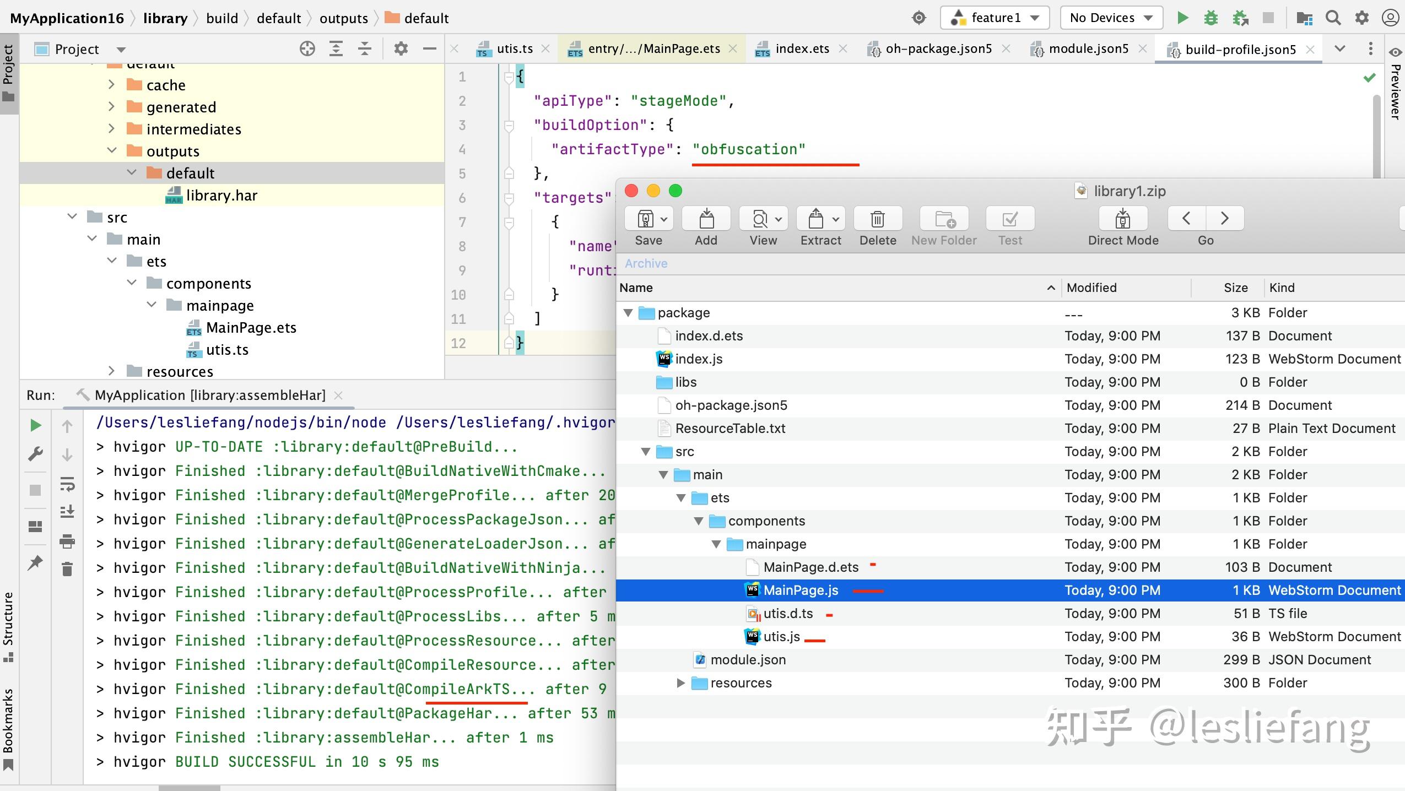Click the inspection green checkmark in editor
Viewport: 1405px width, 791px height.
point(1370,78)
